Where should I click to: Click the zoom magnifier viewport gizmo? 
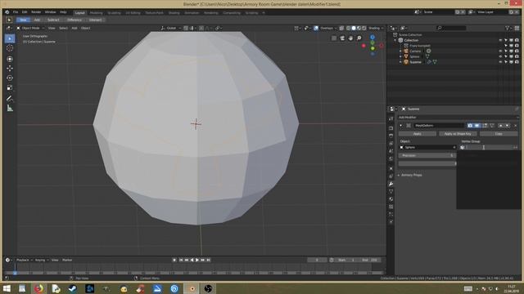359,38
